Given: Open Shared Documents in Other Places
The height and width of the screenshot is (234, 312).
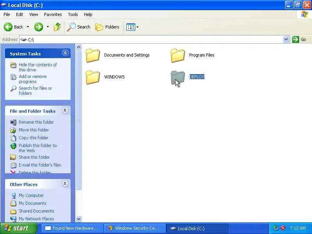Looking at the screenshot, I should point(36,211).
